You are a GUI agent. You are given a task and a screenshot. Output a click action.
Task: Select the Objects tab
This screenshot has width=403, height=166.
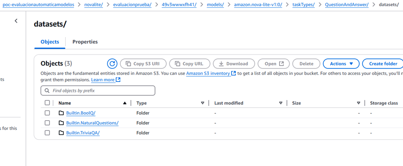50,42
